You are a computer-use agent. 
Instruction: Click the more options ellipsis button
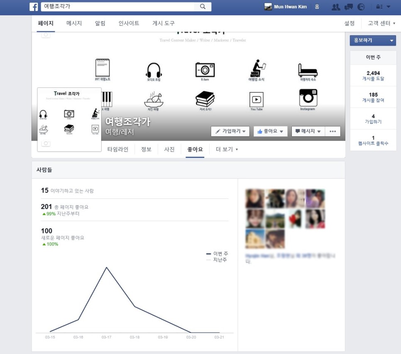[333, 131]
